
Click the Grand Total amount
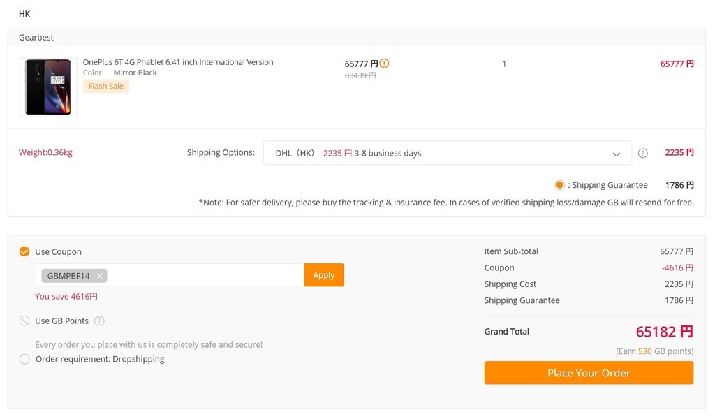(x=664, y=332)
